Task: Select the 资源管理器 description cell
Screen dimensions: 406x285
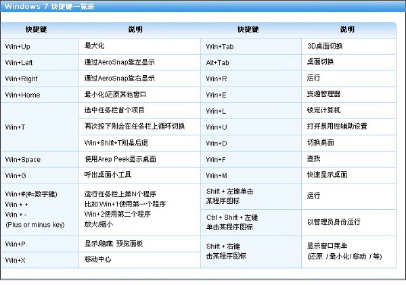Action: pyautogui.click(x=323, y=94)
